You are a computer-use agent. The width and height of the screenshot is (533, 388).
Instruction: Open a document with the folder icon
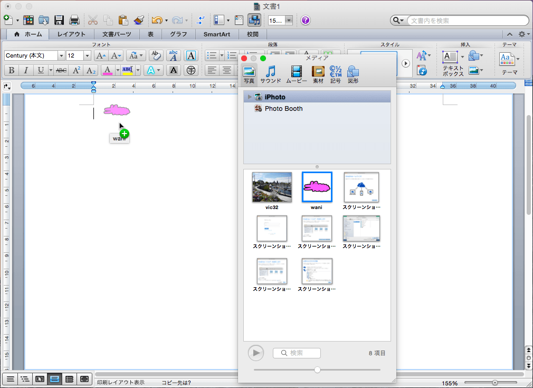click(43, 20)
